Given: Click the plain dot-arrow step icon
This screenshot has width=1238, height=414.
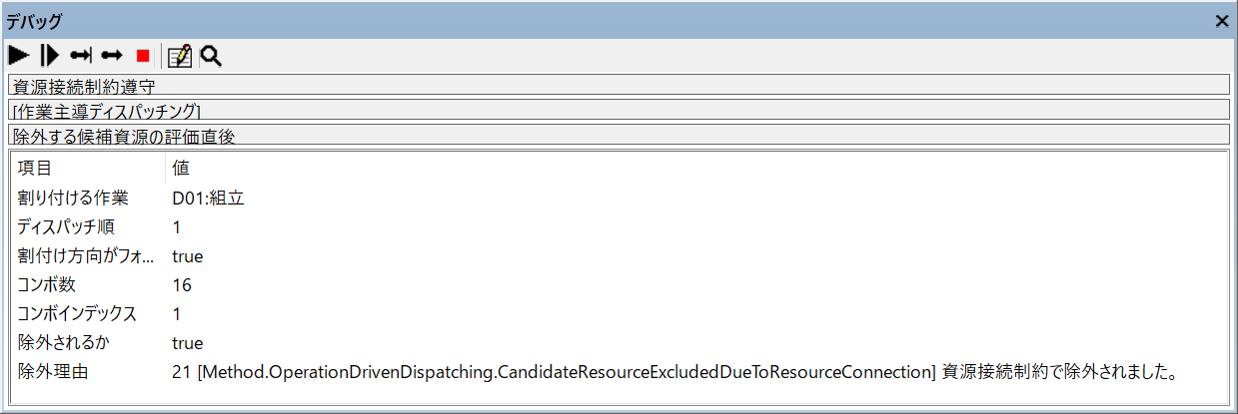Looking at the screenshot, I should coord(112,56).
